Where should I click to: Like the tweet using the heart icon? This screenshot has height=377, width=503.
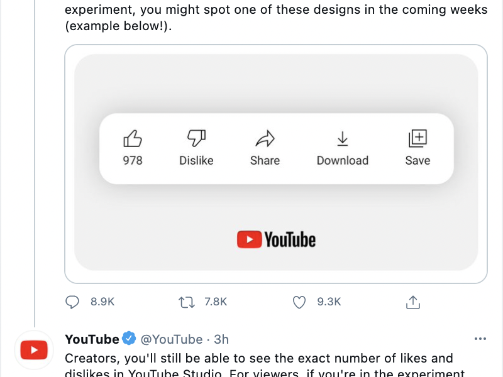tap(300, 302)
